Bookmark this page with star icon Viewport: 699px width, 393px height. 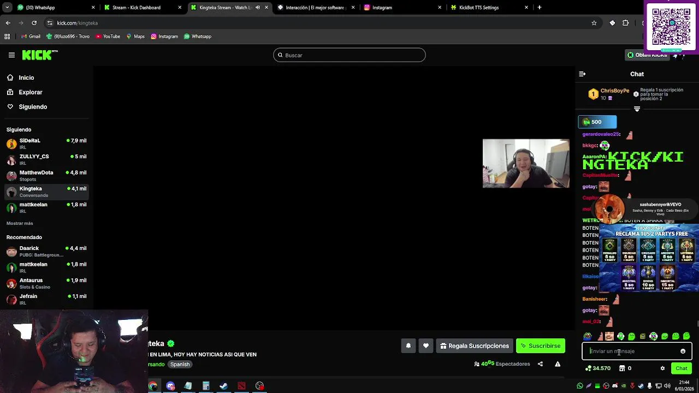coord(594,23)
